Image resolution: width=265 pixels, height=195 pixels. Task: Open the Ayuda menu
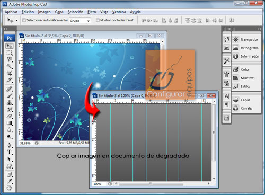coord(135,12)
